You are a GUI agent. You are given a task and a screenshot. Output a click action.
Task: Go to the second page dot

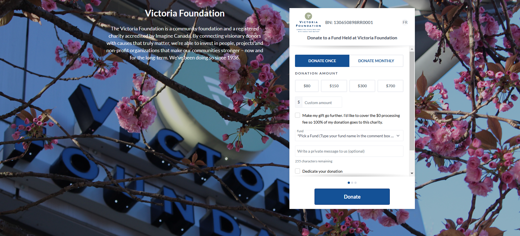pos(352,183)
